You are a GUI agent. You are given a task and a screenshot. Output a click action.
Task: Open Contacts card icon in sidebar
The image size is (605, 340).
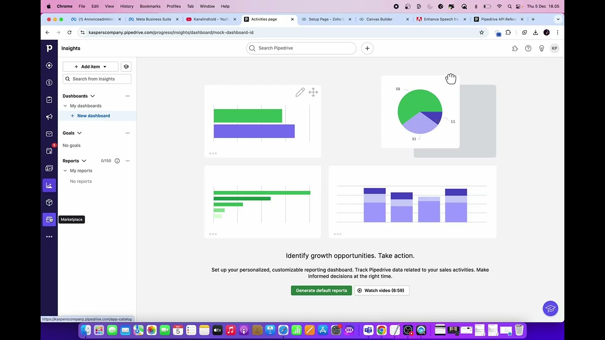[49, 168]
